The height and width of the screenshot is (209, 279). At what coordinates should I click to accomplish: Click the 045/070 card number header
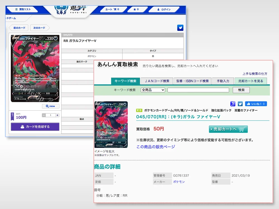tap(68, 35)
